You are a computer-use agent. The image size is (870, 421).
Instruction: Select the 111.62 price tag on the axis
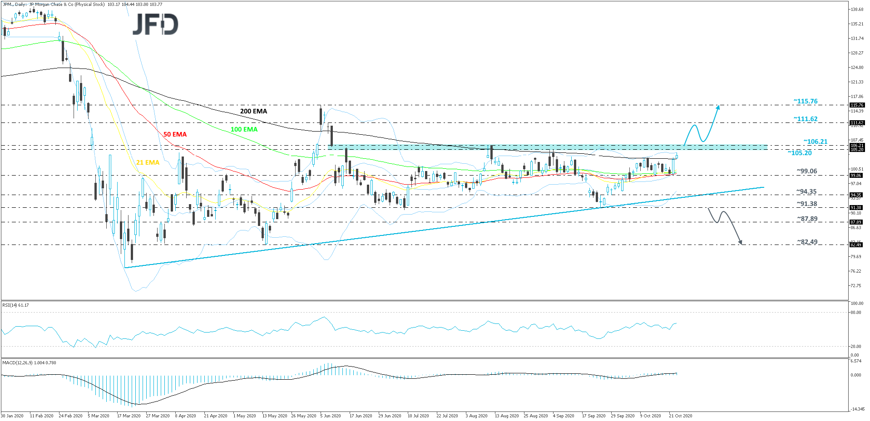(857, 123)
